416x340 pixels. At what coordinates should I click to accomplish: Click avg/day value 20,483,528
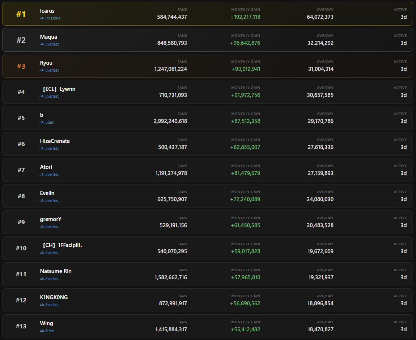[x=320, y=225]
